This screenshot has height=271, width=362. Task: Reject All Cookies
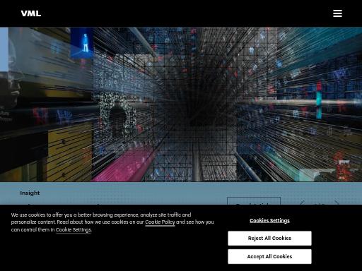269,239
